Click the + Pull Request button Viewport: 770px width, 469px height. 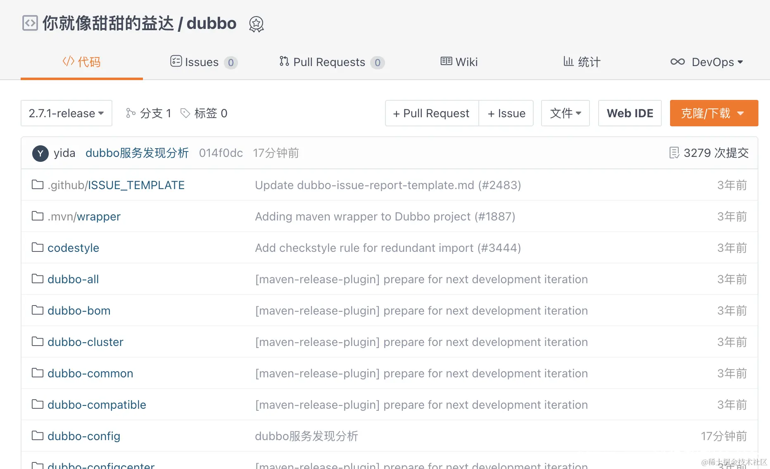click(x=432, y=113)
